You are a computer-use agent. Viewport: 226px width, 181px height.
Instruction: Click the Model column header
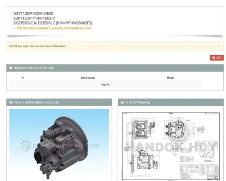pos(171,78)
